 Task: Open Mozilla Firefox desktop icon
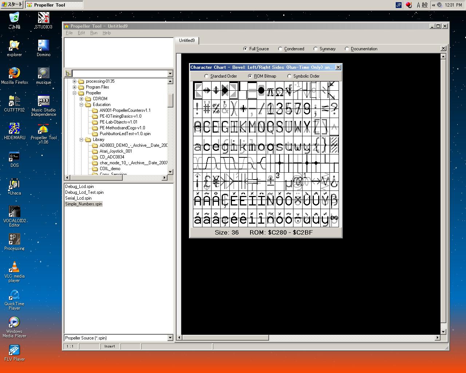click(14, 73)
